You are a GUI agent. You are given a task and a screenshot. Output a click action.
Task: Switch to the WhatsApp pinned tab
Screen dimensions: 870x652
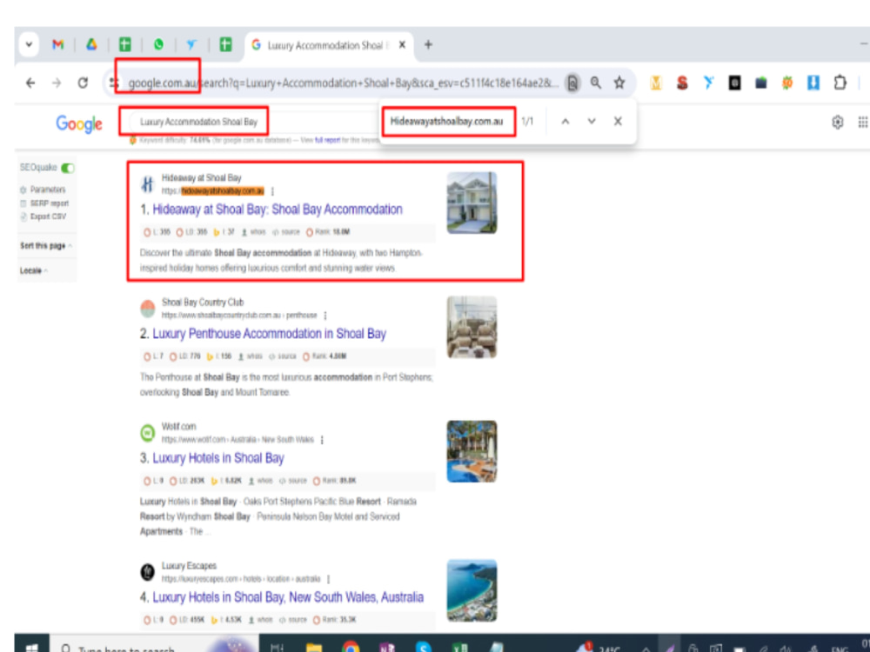click(x=158, y=44)
